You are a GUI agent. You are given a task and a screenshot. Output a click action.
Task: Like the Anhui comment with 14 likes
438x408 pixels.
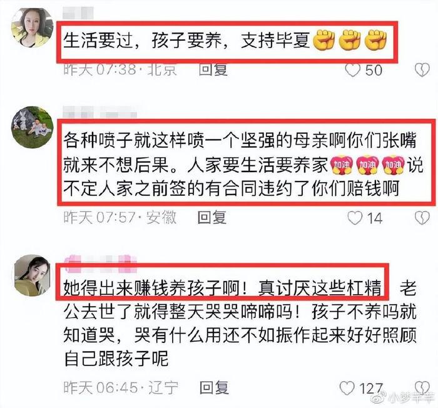355,218
